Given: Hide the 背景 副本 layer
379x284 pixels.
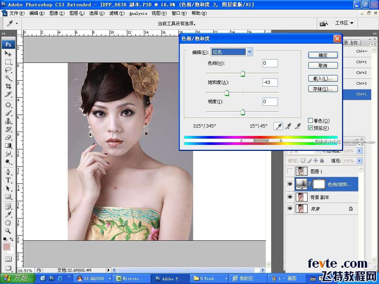Looking at the screenshot, I should coord(290,197).
